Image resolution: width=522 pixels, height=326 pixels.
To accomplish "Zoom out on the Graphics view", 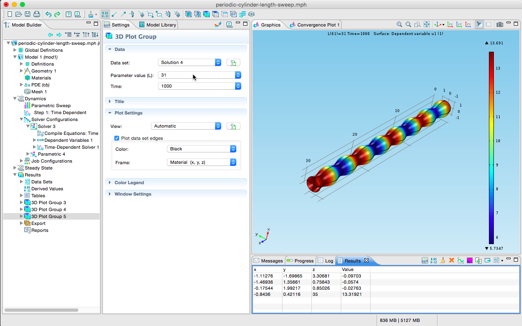I will 409,24.
